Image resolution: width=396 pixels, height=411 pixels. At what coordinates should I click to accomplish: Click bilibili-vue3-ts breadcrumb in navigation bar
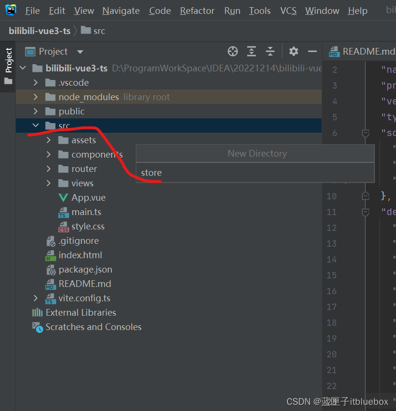40,31
